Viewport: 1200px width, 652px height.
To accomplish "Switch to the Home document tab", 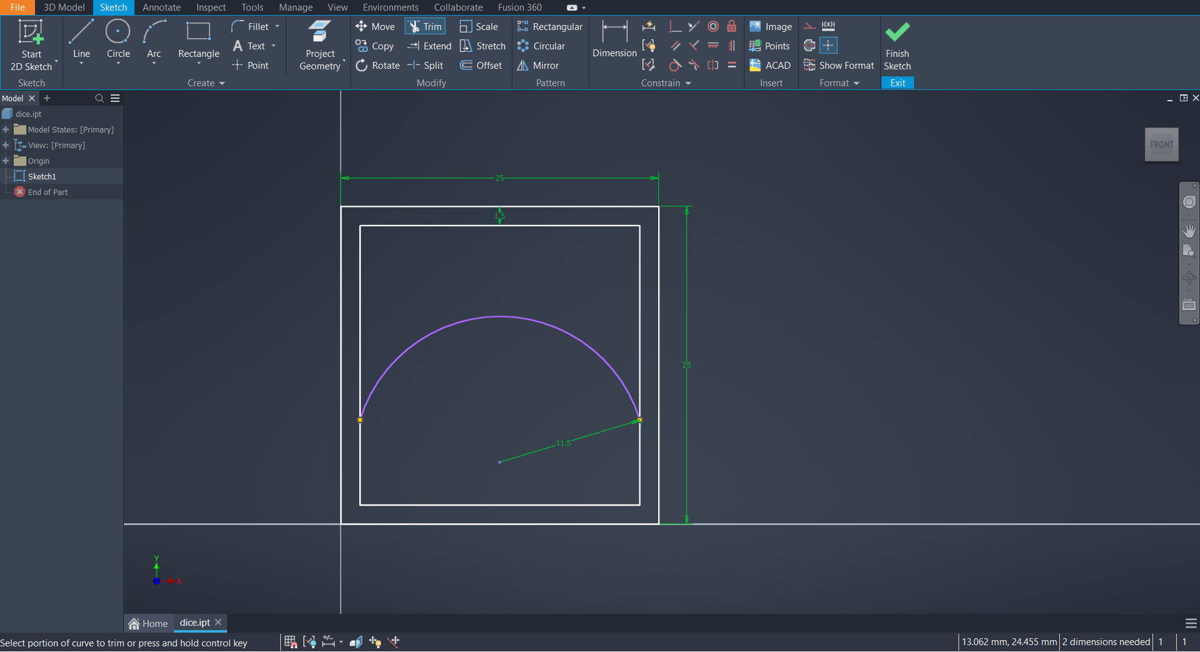I will pos(148,623).
